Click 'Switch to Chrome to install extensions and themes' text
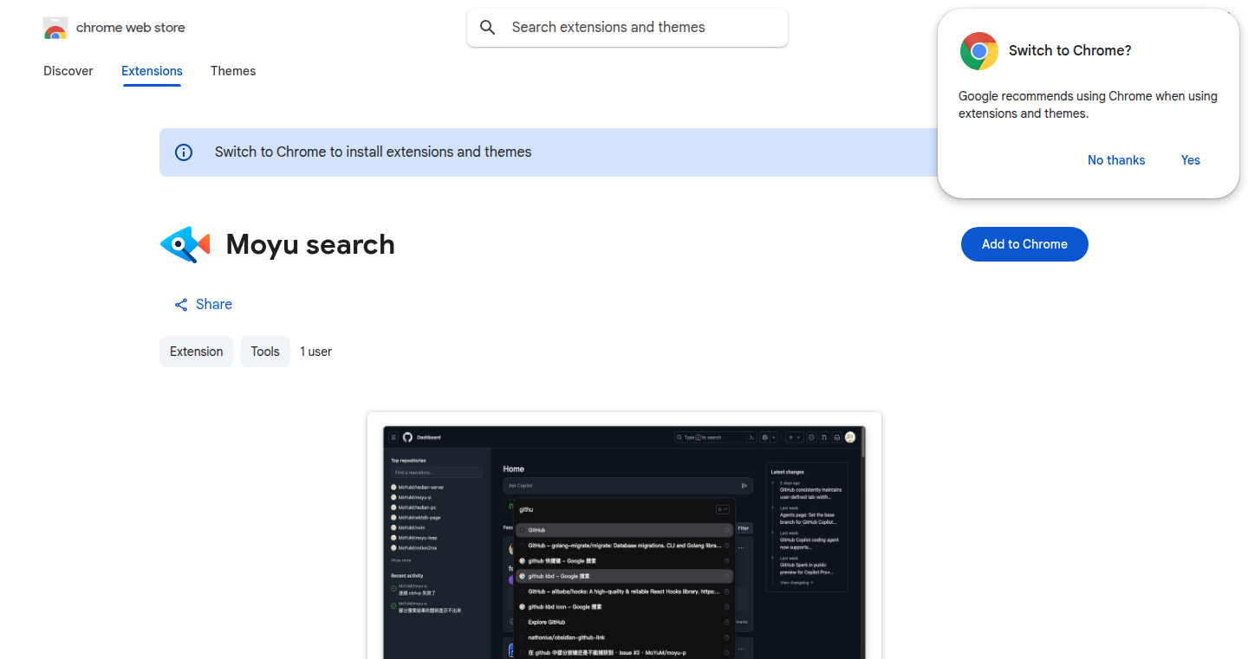 [374, 152]
